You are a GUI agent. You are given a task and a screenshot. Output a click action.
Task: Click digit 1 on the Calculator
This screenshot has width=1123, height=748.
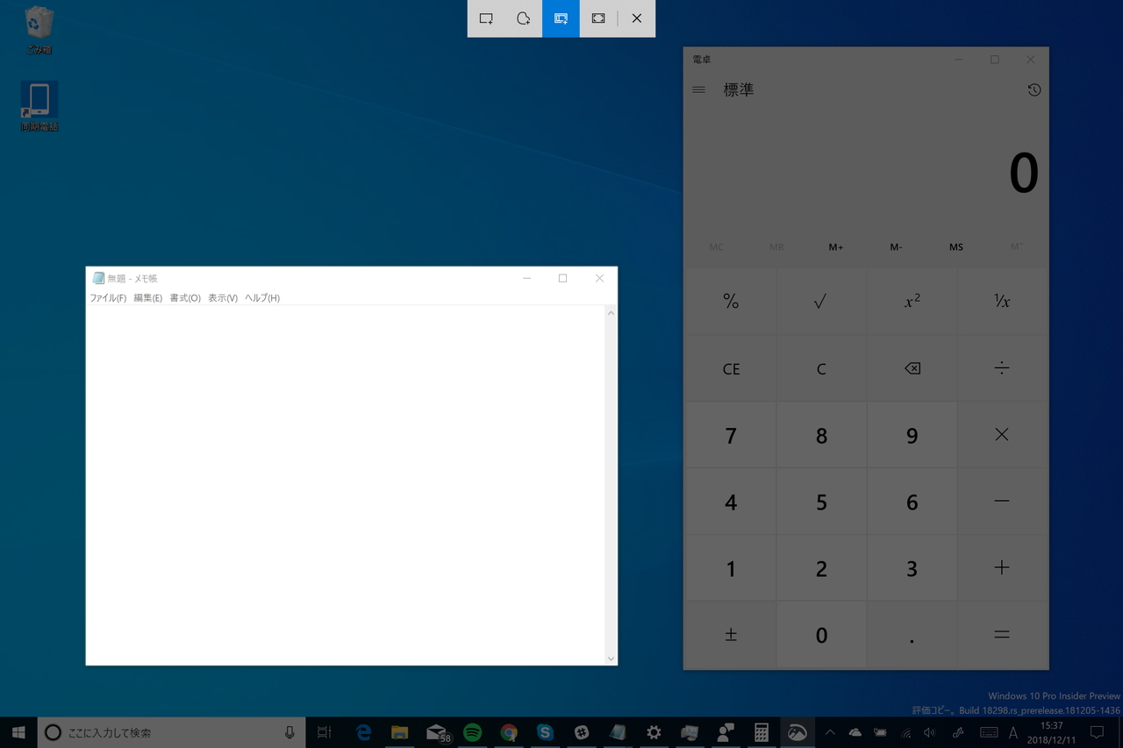(731, 568)
